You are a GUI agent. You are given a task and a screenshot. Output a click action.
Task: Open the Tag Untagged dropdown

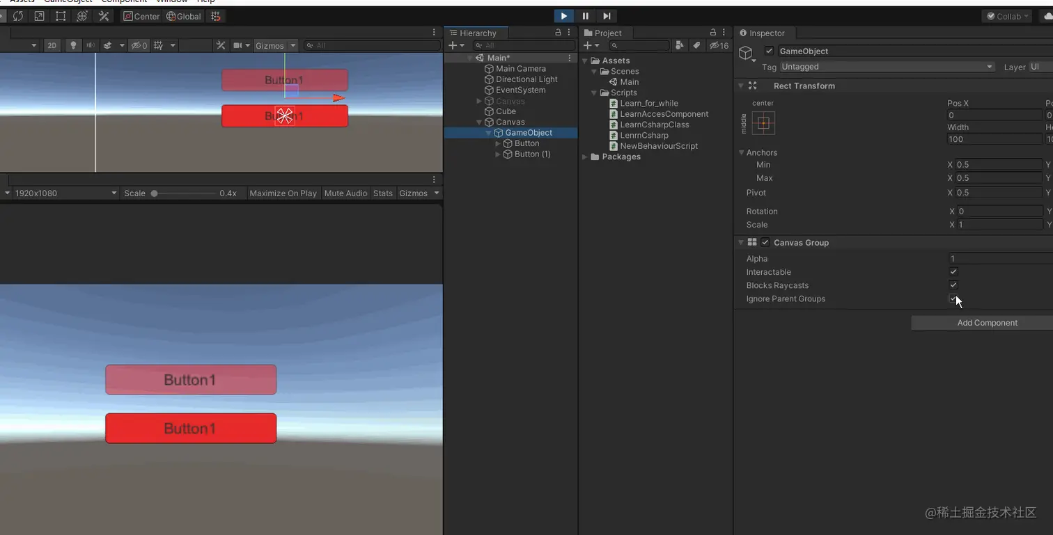pyautogui.click(x=887, y=67)
